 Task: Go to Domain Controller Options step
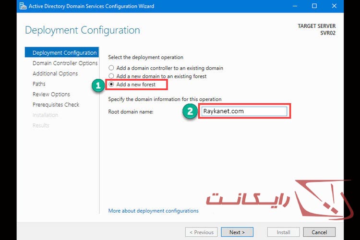[x=65, y=63]
